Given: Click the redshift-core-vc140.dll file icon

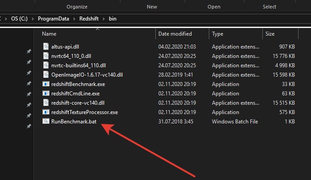Looking at the screenshot, I should click(x=46, y=102).
